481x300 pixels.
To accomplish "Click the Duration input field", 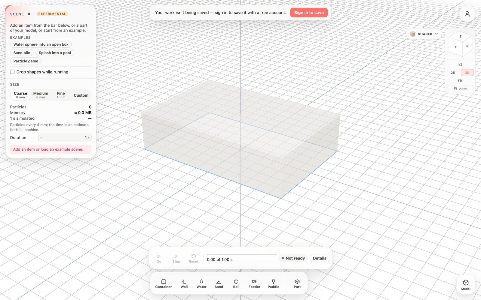I will (65, 138).
